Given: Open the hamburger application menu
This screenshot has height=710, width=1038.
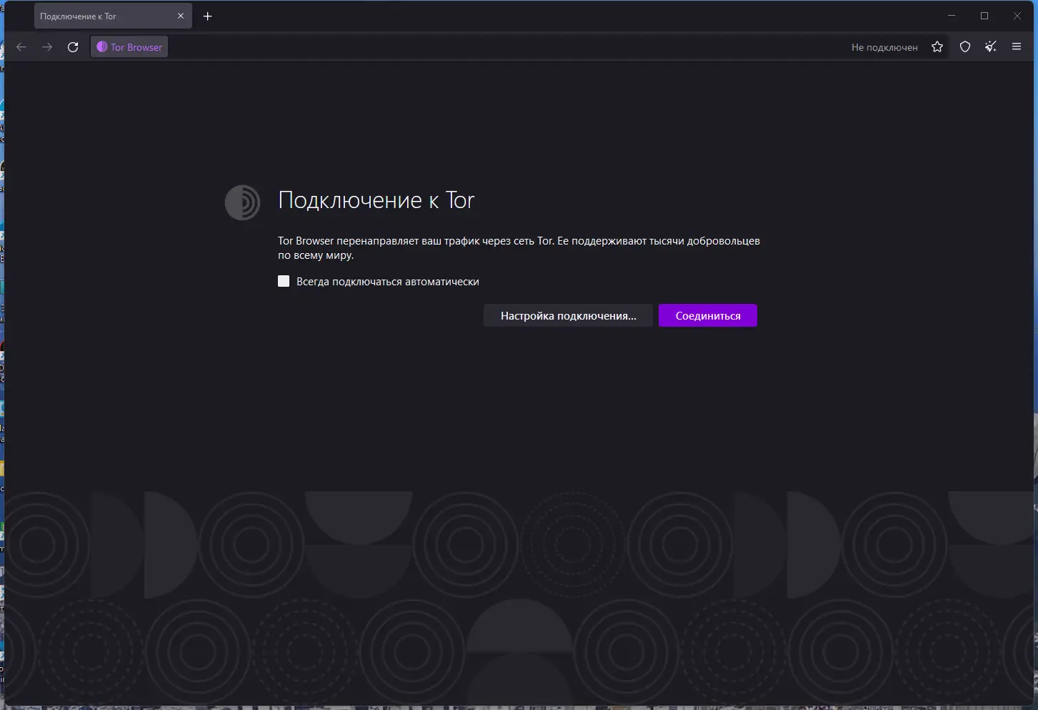Looking at the screenshot, I should click(x=1017, y=47).
